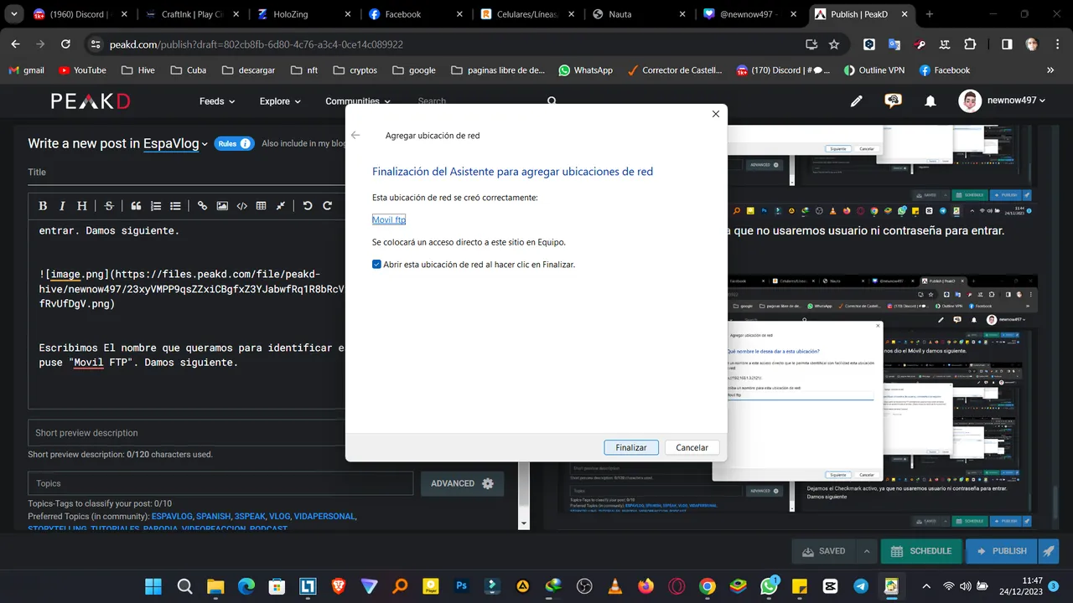Open the Hive Keychain key extension

(x=920, y=44)
